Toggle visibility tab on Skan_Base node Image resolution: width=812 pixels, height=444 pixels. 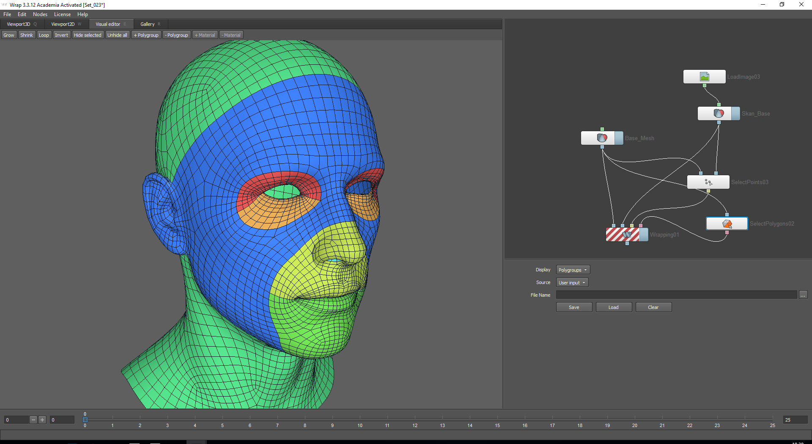pyautogui.click(x=735, y=113)
